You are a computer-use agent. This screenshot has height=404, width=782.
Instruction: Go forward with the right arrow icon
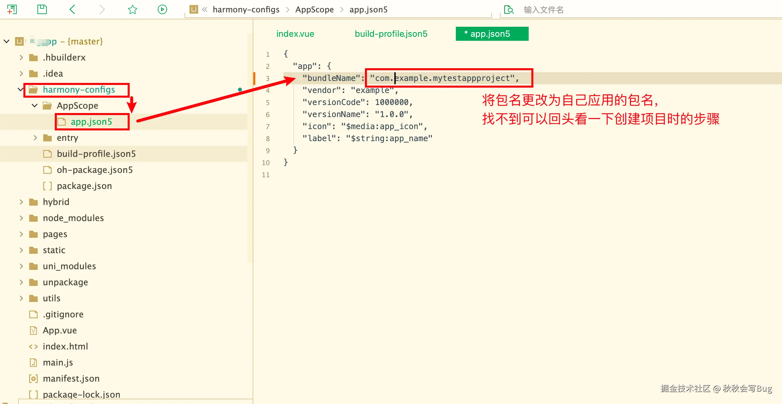102,9
